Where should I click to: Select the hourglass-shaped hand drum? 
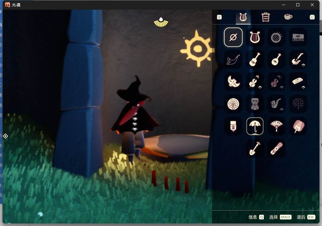[x=255, y=104]
